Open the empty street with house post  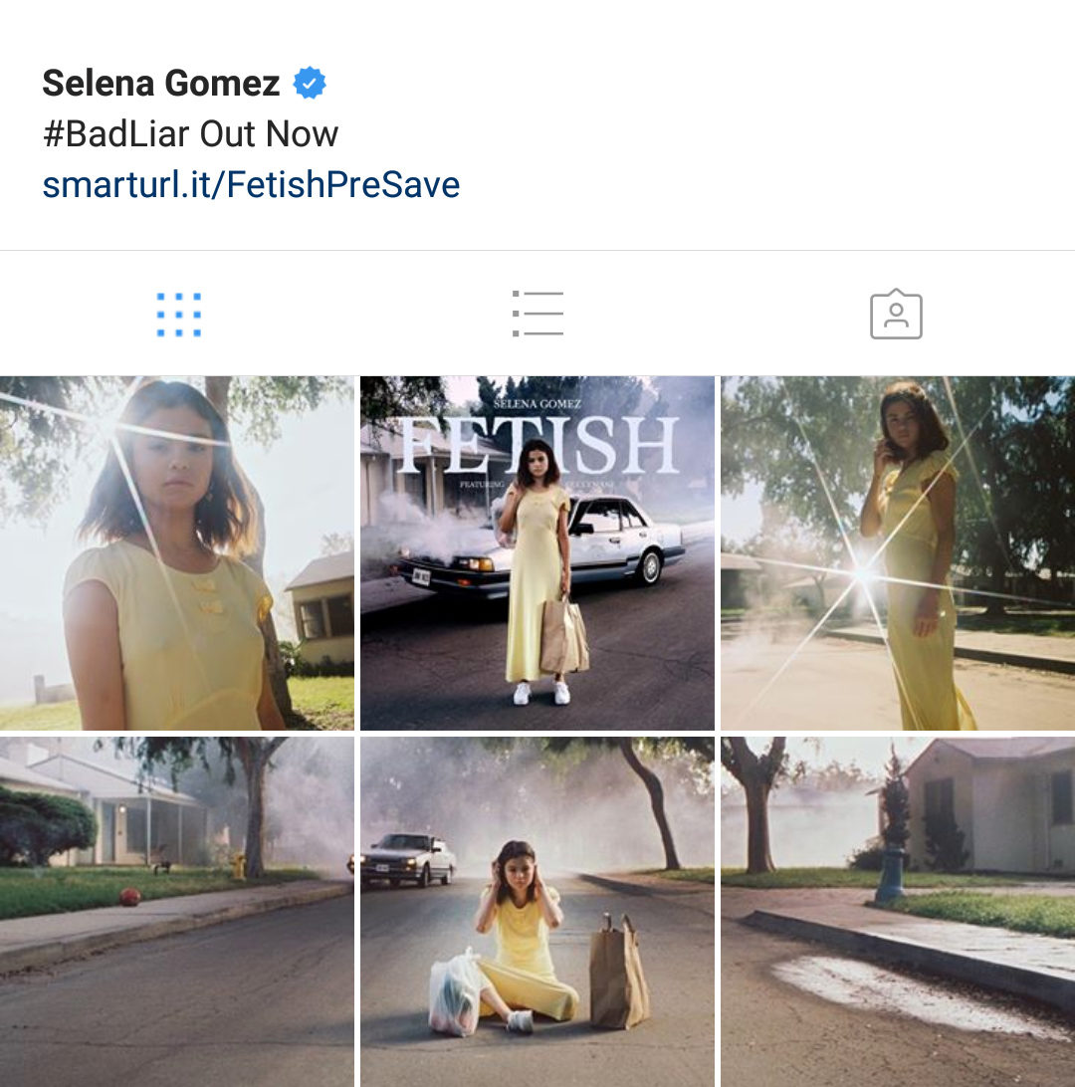tap(177, 912)
